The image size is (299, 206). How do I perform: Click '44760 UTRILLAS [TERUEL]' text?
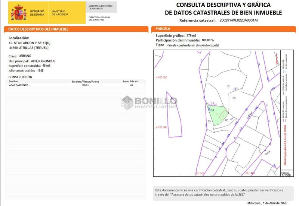coord(29,48)
